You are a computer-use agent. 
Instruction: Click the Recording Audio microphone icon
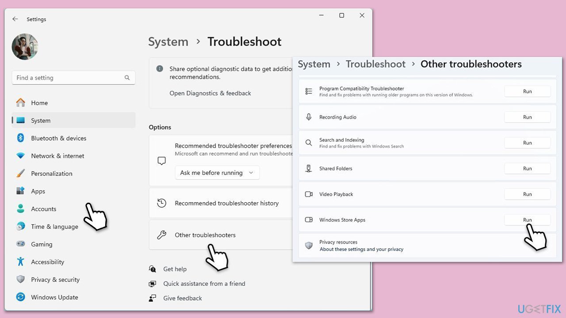[309, 117]
